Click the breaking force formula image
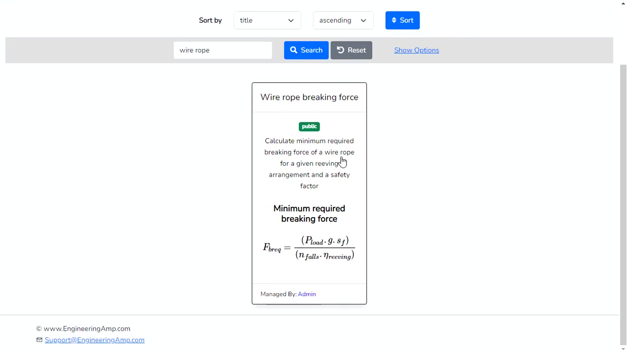 click(x=309, y=248)
